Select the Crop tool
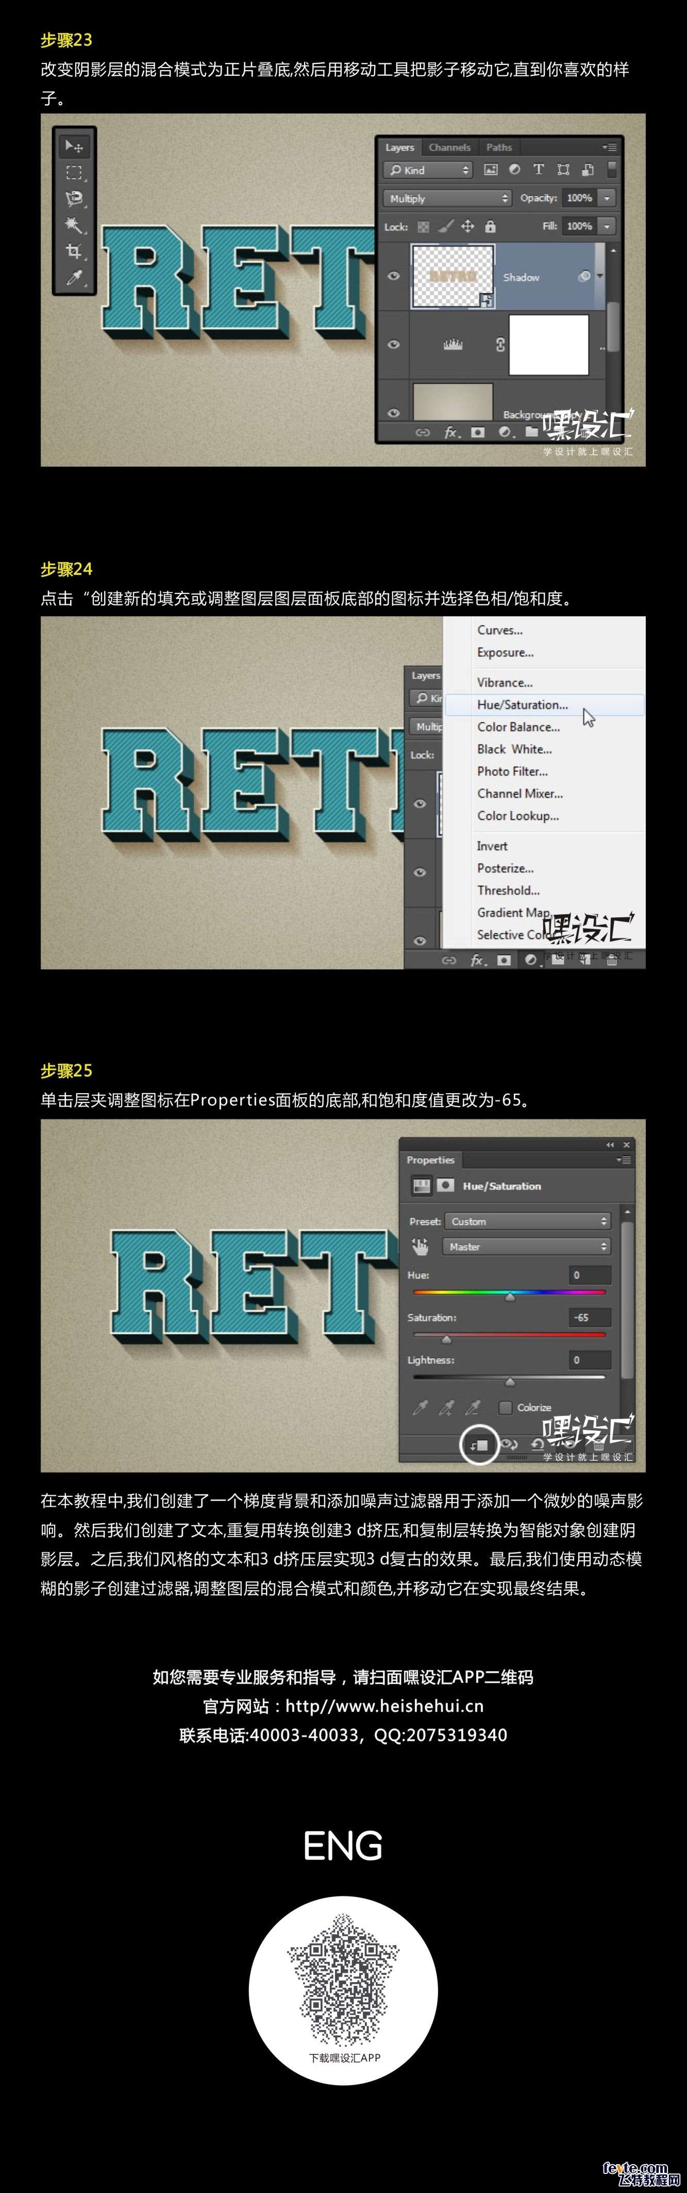The height and width of the screenshot is (2193, 687). point(74,251)
